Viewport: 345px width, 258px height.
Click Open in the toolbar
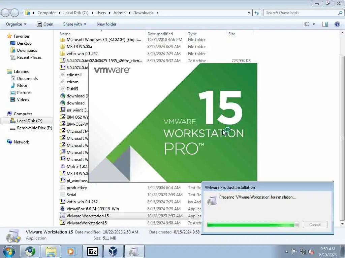(45, 24)
